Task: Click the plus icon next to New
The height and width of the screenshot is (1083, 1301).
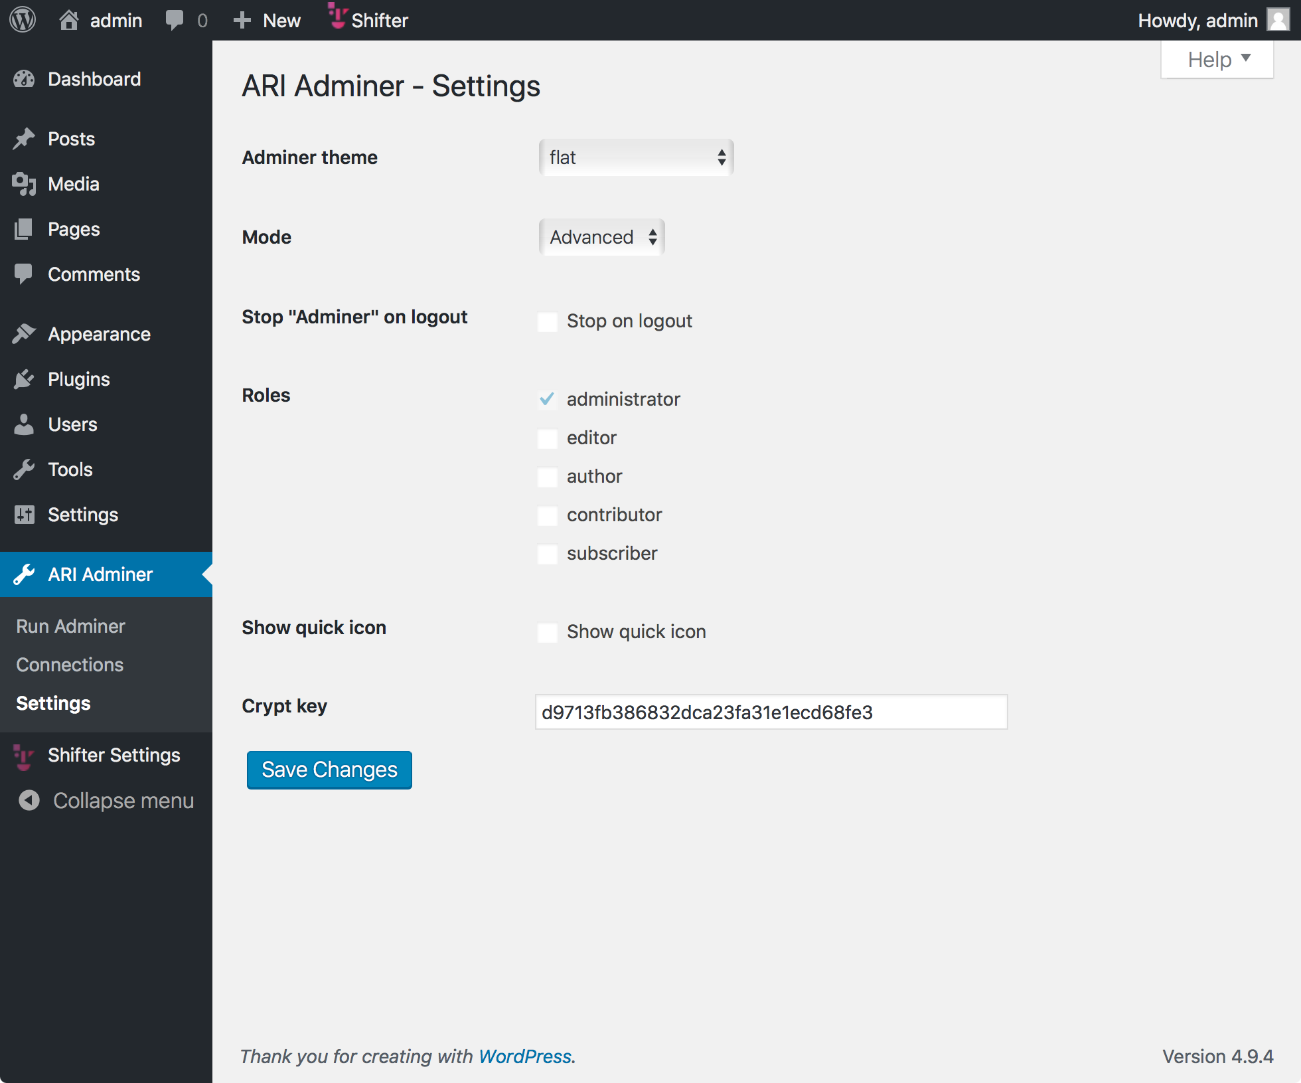Action: [x=242, y=20]
